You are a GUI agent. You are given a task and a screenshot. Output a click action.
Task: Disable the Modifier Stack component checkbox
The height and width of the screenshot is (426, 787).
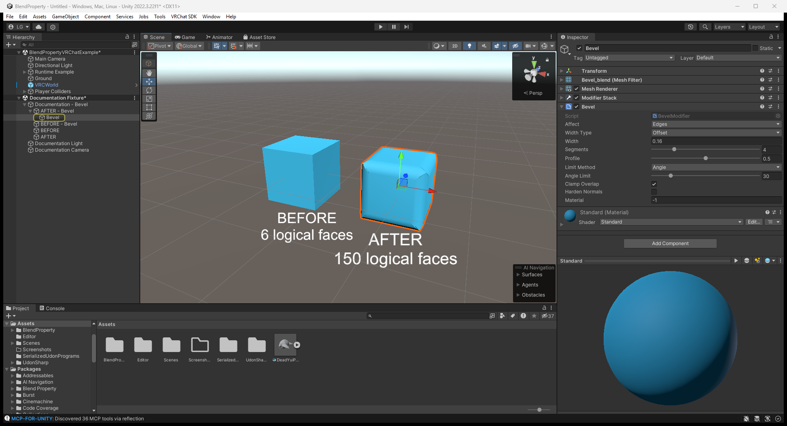(x=576, y=98)
